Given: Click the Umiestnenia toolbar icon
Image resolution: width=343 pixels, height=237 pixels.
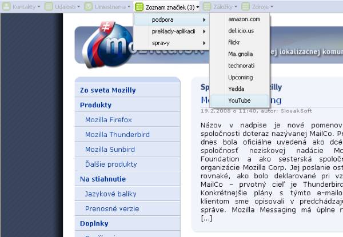Looking at the screenshot, I should click(89, 6).
